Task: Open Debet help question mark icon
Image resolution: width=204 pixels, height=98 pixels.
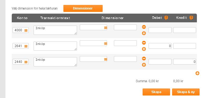Action: (x=166, y=18)
